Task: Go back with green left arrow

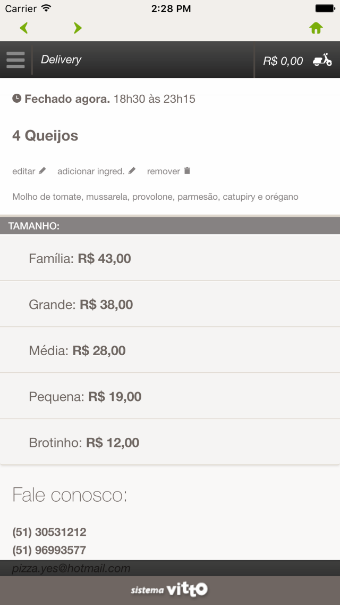Action: click(24, 28)
